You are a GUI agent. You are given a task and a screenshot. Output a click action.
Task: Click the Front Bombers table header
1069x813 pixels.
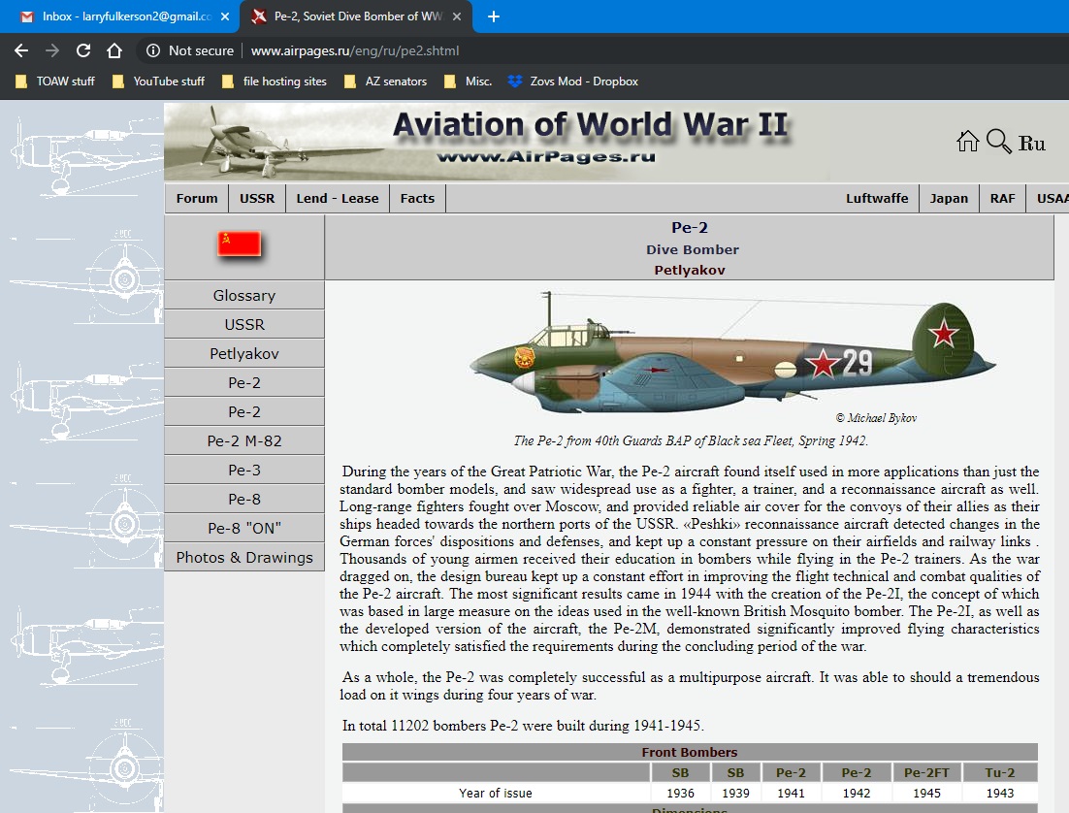[x=690, y=752]
